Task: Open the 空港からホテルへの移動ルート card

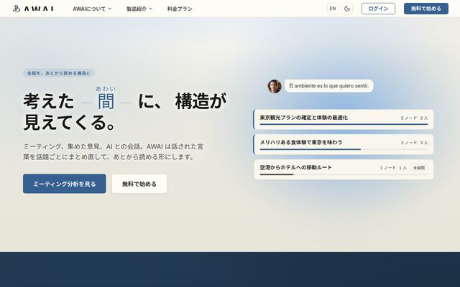Action: point(344,169)
